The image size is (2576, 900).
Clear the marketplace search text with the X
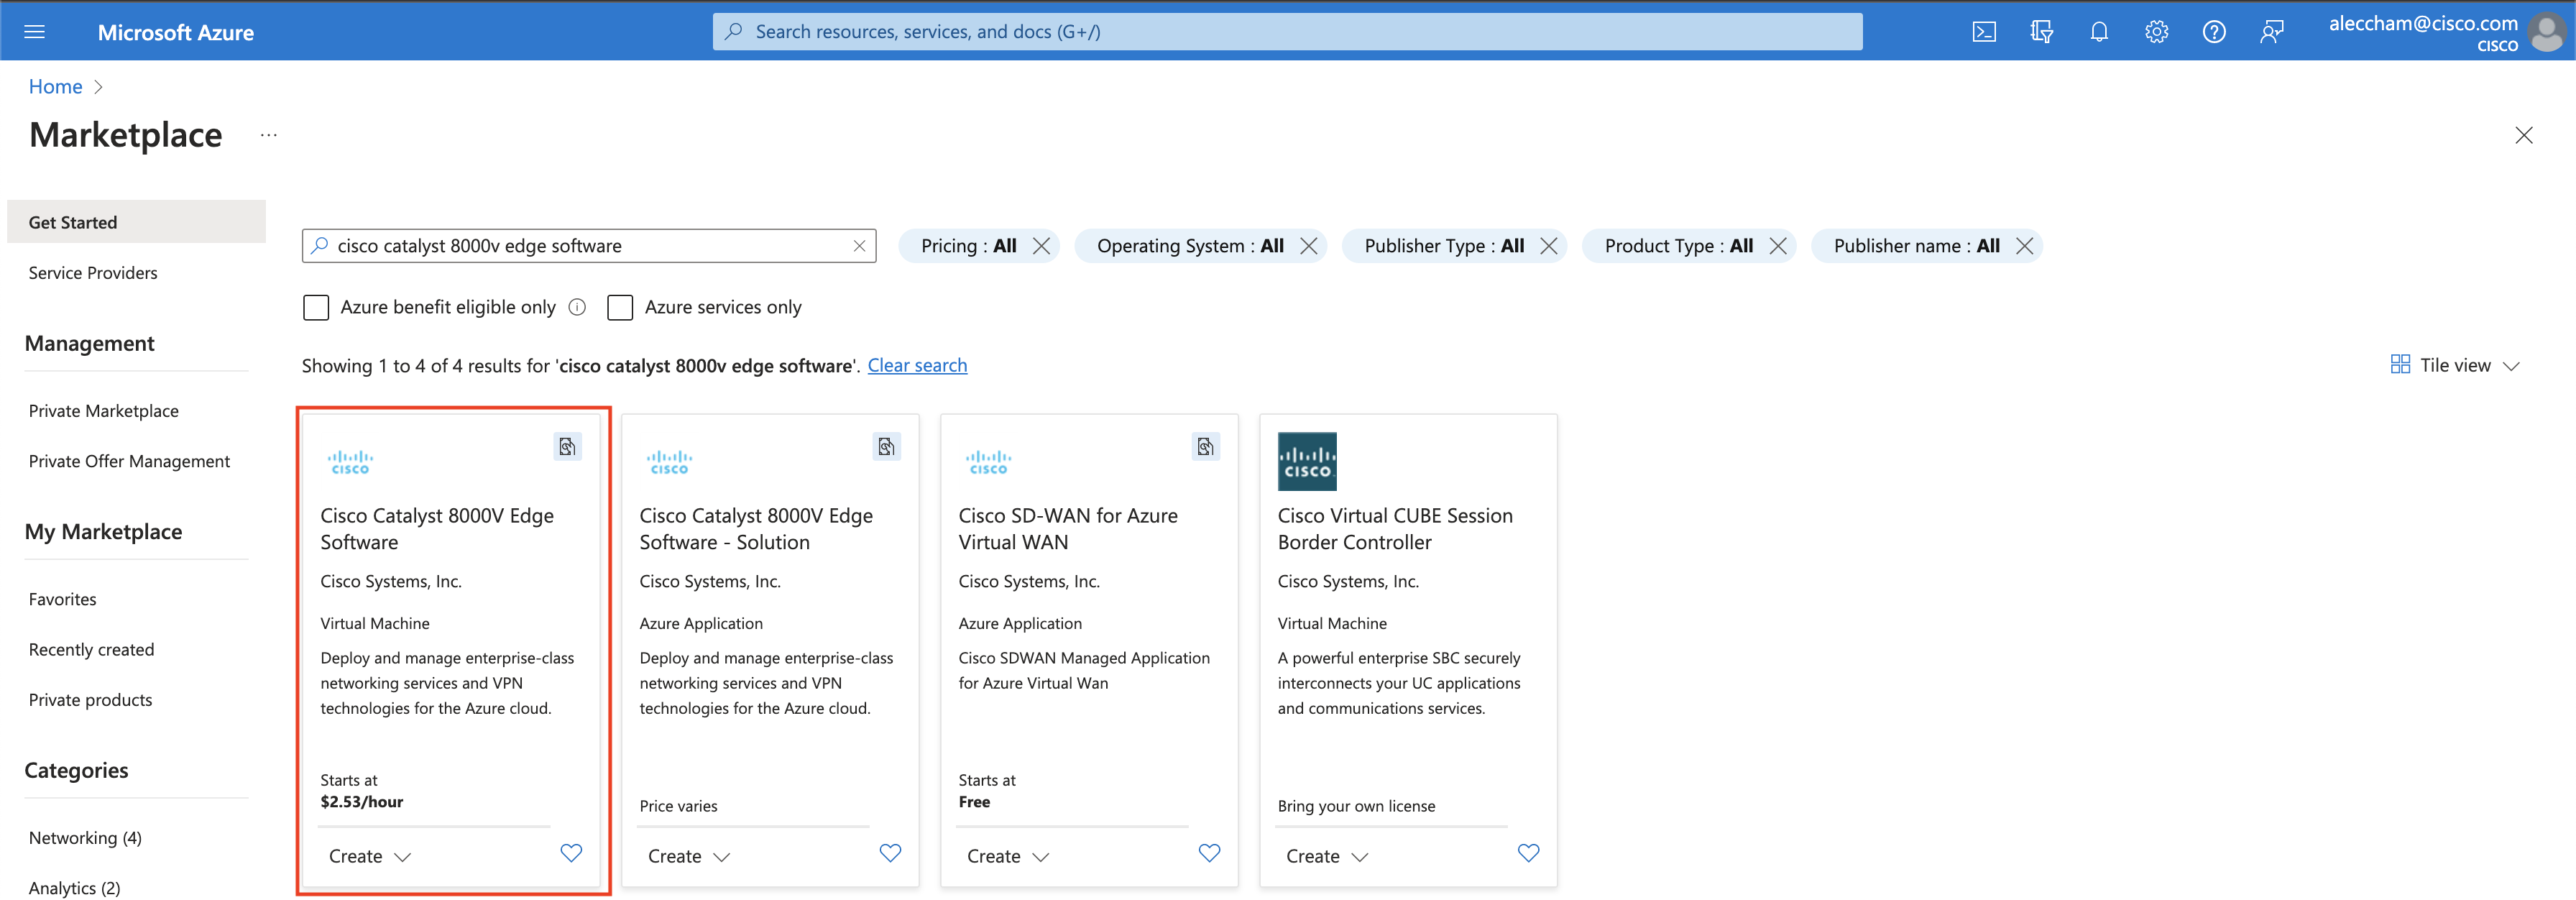click(859, 246)
